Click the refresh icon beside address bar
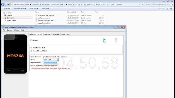 (143, 4)
